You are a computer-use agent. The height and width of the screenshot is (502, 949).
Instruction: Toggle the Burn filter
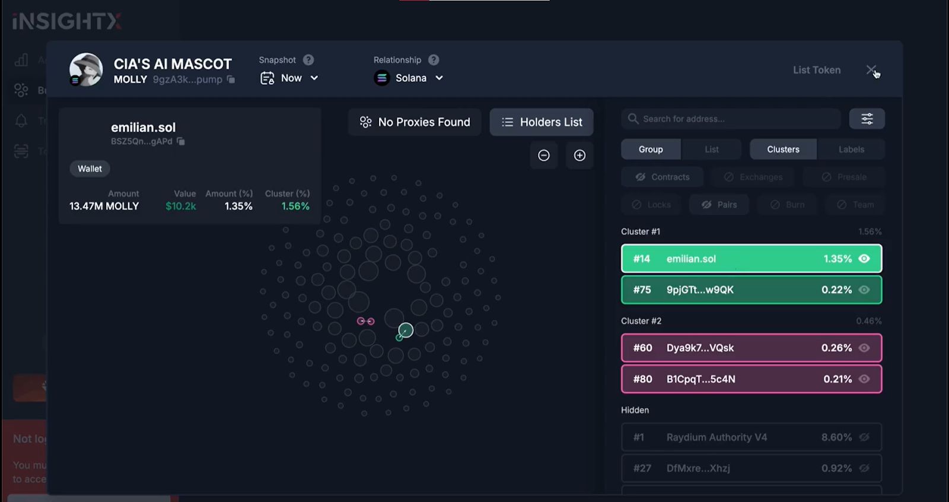(787, 205)
